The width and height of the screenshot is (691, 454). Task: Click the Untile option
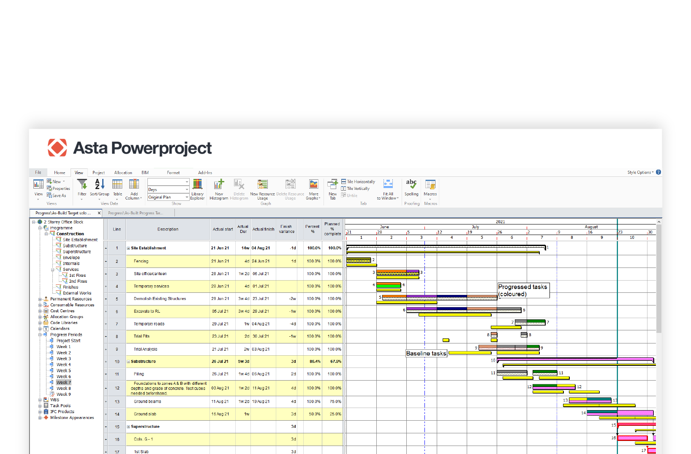349,195
